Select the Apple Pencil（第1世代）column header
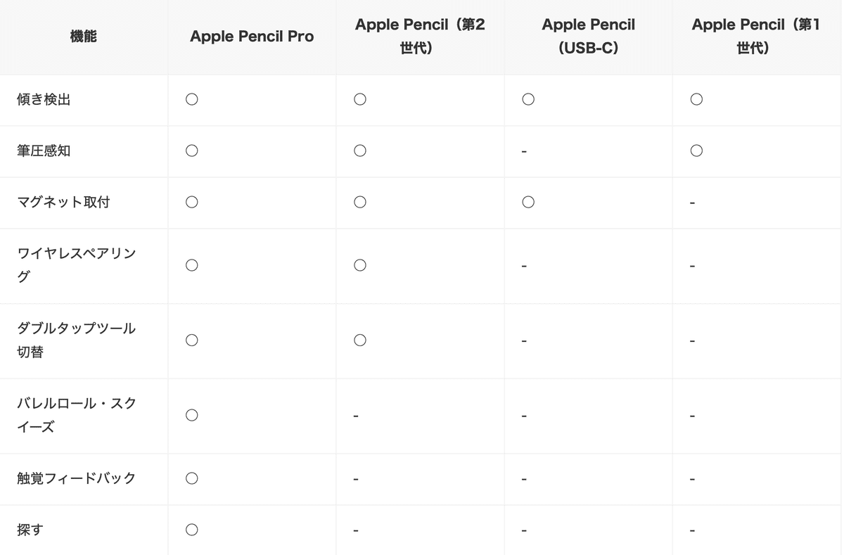This screenshot has width=844, height=555. pyautogui.click(x=756, y=37)
